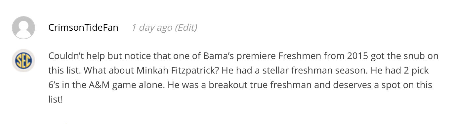The width and height of the screenshot is (455, 124).
Task: Click "A&M" in the comment text
Action: click(100, 85)
